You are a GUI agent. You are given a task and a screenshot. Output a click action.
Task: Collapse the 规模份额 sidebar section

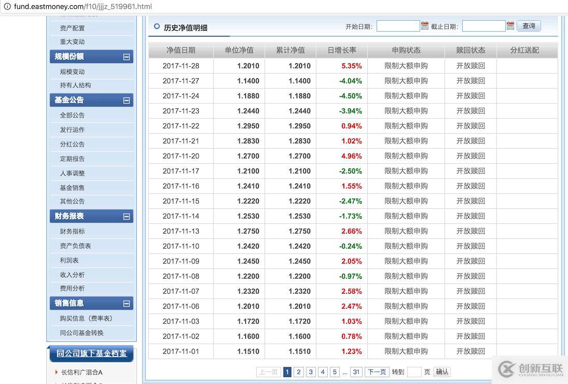tap(126, 57)
